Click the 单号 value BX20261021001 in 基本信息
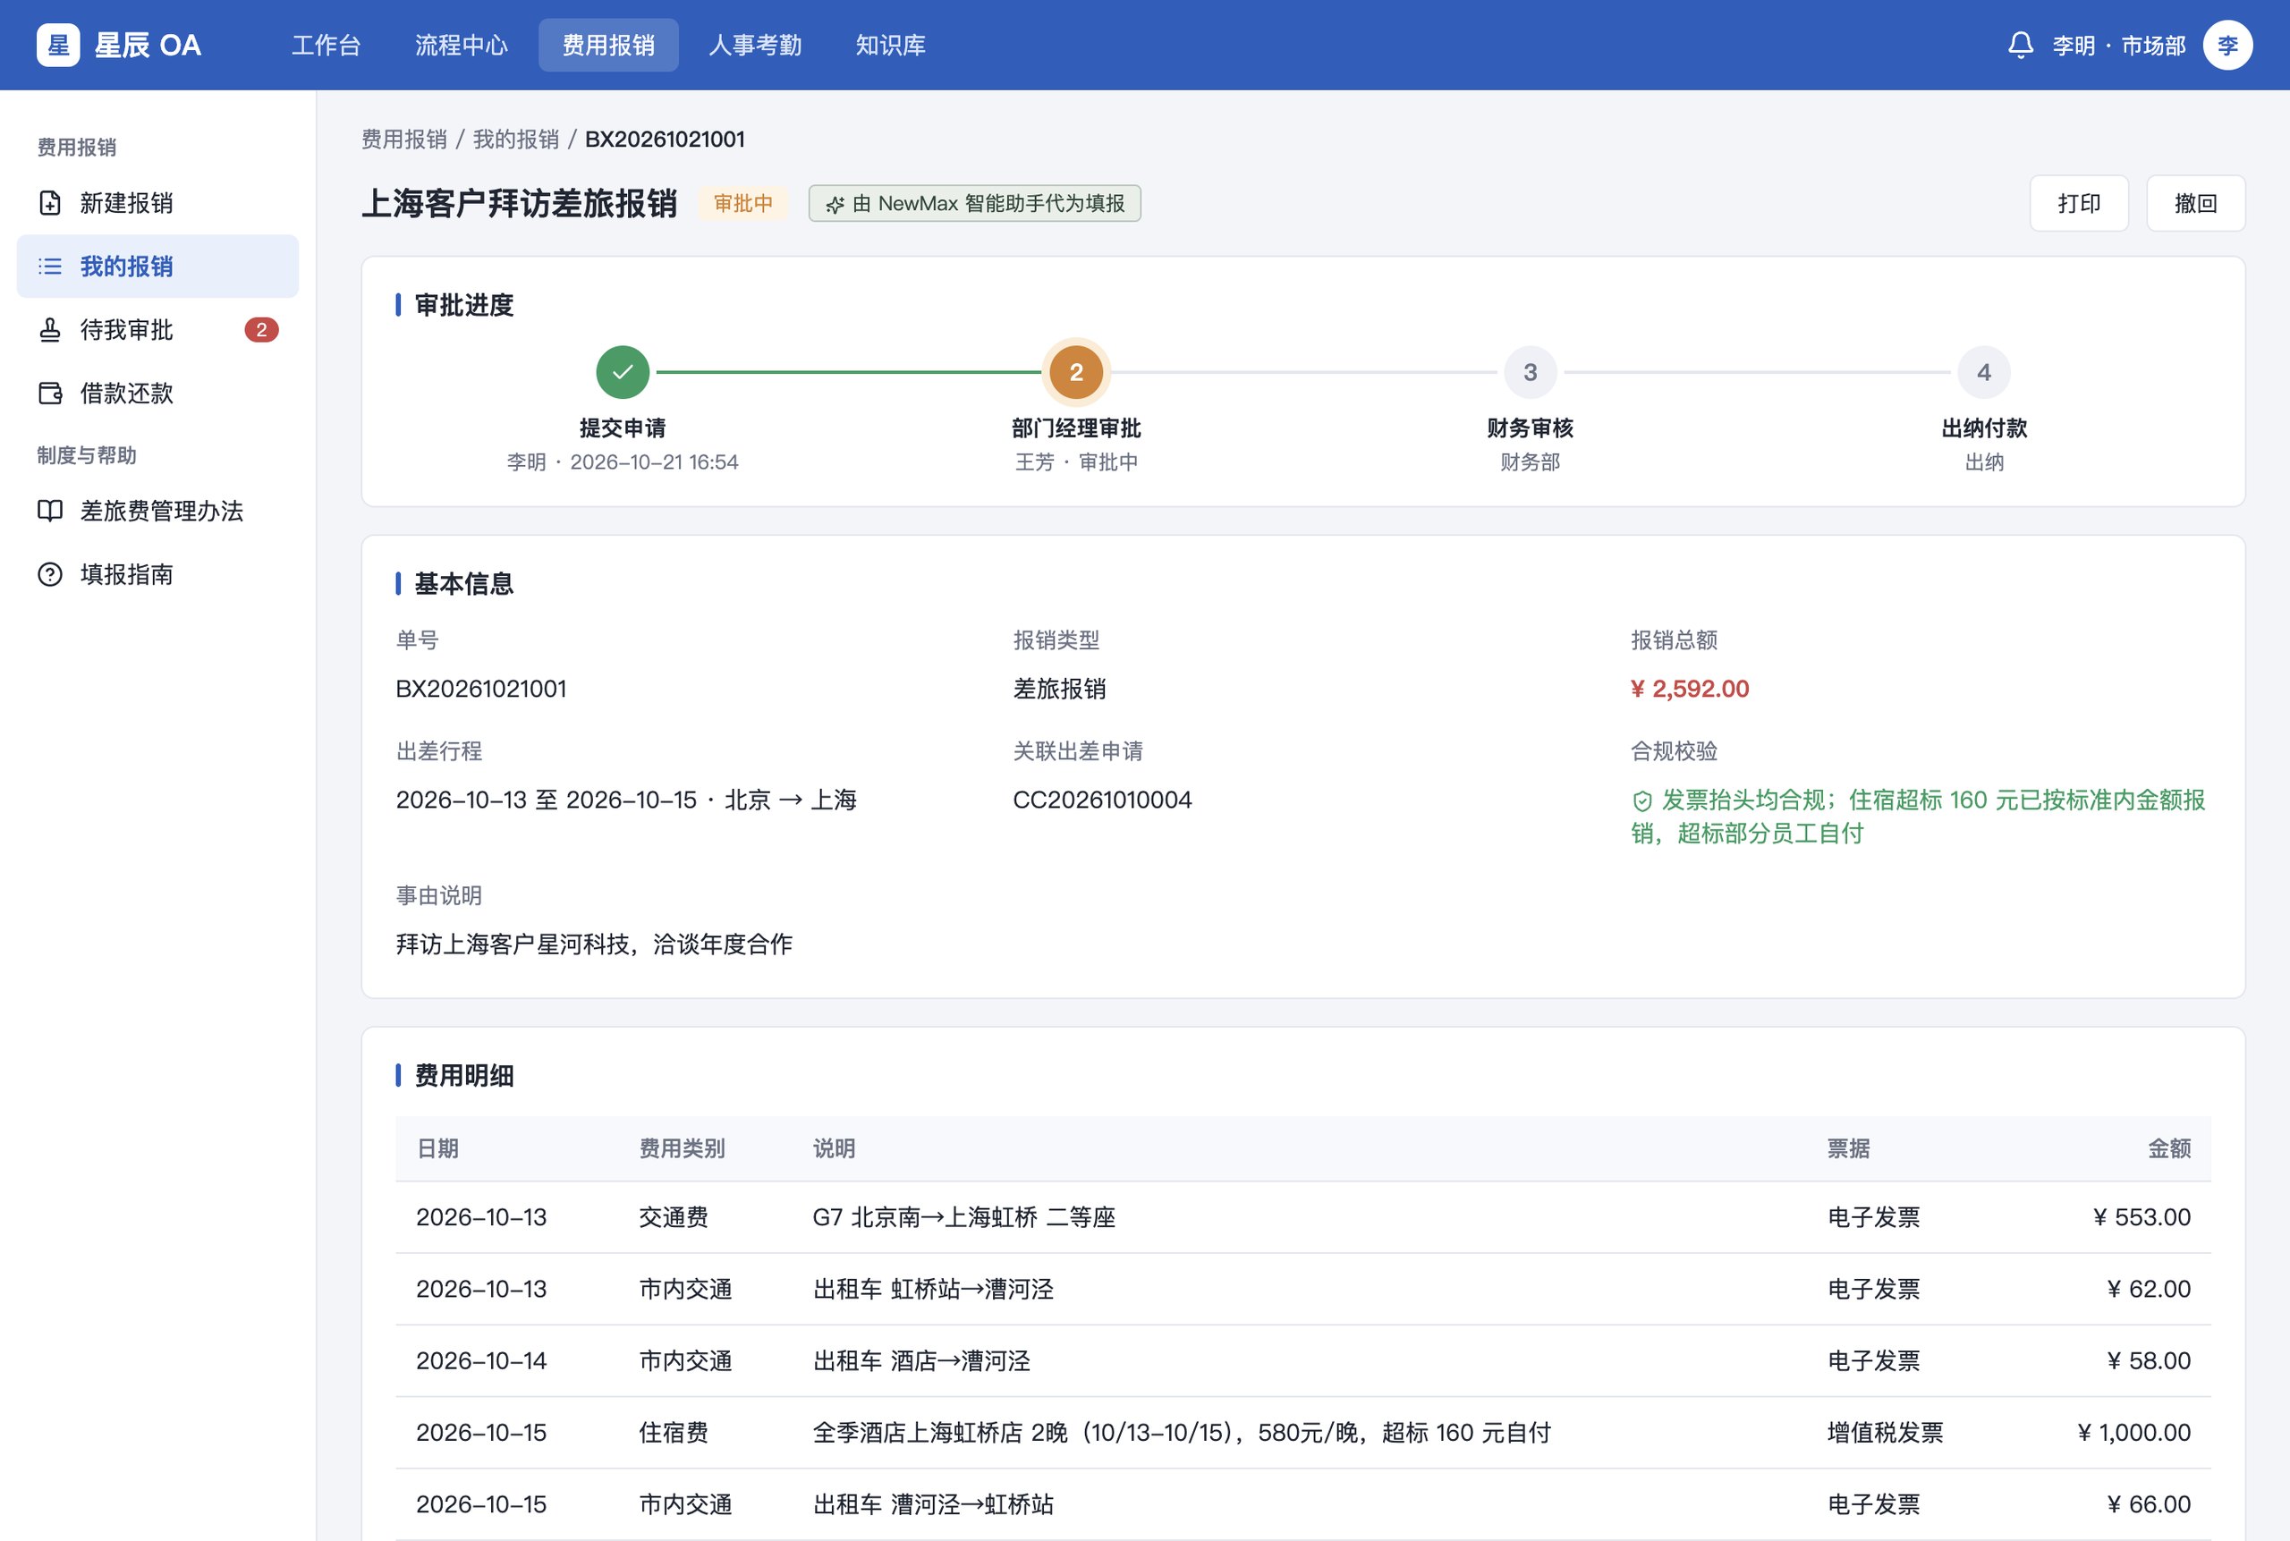The height and width of the screenshot is (1541, 2290). 481,689
